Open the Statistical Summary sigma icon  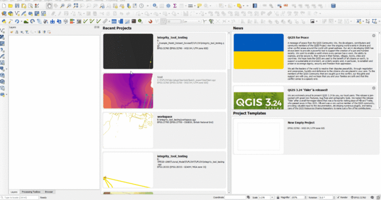tap(175, 6)
